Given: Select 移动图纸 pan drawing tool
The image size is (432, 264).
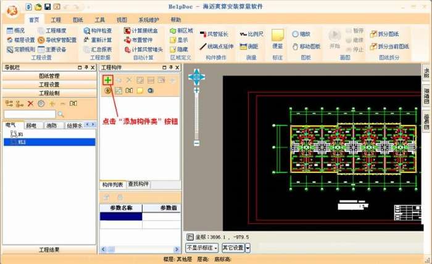Looking at the screenshot, I should [x=306, y=46].
